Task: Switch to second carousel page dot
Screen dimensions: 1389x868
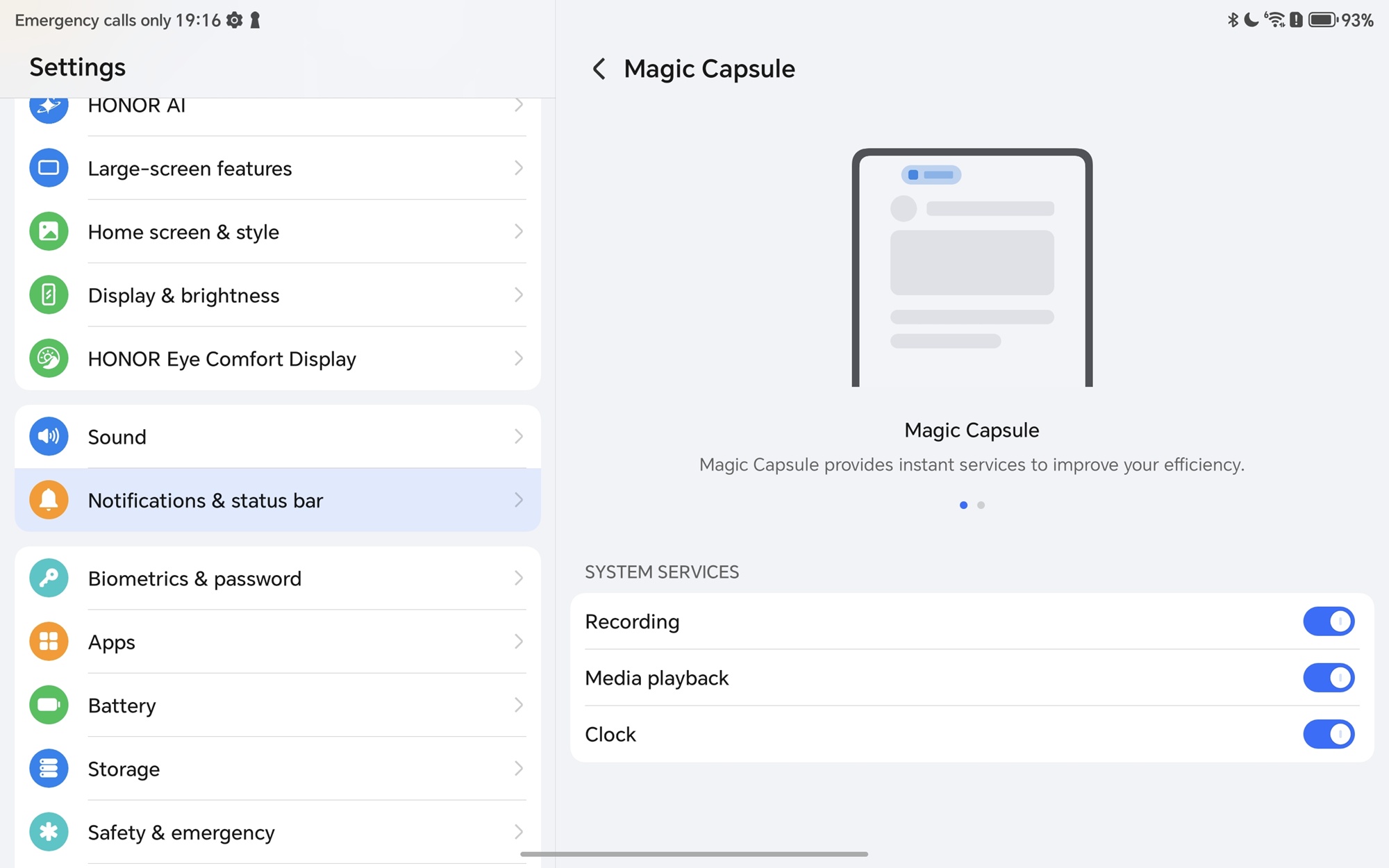Action: coord(981,505)
